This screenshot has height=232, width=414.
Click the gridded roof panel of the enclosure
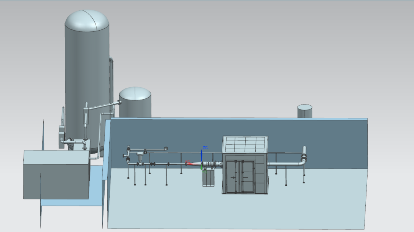coord(245,145)
